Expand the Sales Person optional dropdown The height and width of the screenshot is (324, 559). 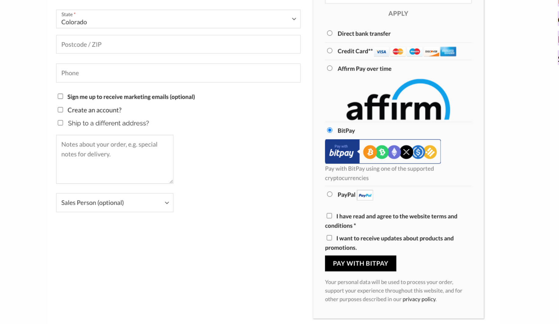115,203
